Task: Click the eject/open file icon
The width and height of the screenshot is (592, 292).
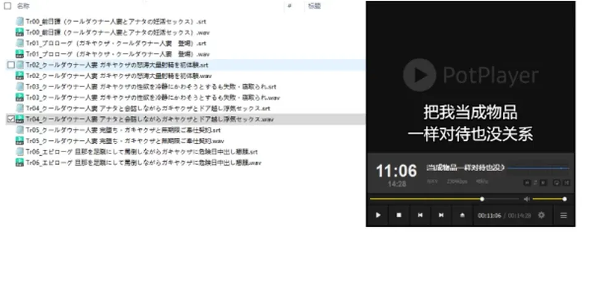Action: pos(462,215)
